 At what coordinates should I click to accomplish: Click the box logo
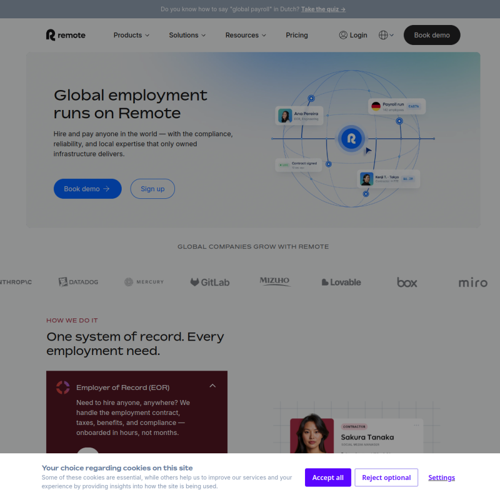(407, 282)
